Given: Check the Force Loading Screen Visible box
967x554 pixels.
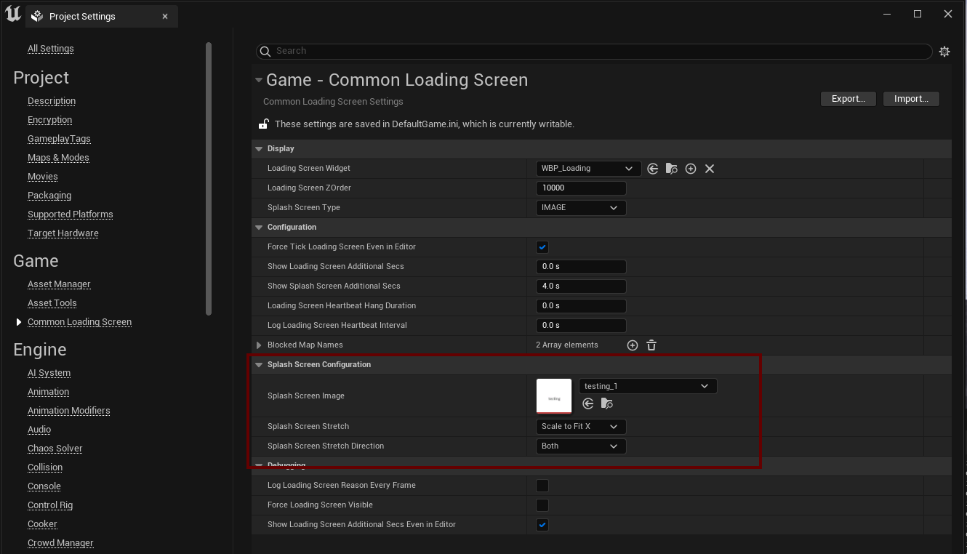Looking at the screenshot, I should (542, 505).
